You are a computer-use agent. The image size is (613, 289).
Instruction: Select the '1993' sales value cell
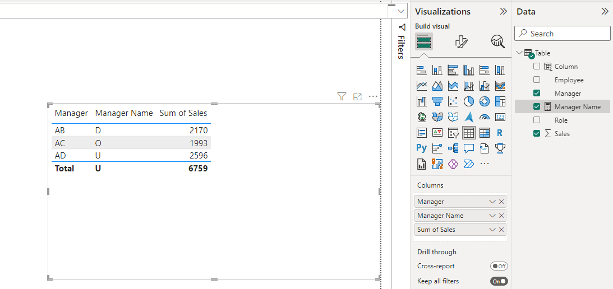click(x=197, y=143)
